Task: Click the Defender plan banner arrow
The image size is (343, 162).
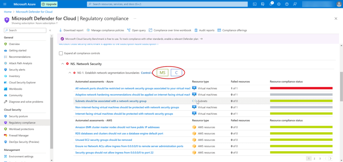Action: [x=201, y=39]
